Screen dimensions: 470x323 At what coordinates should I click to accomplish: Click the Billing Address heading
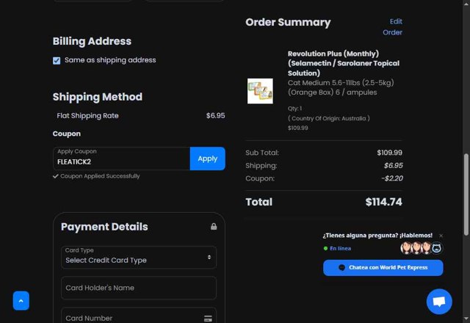(x=92, y=41)
